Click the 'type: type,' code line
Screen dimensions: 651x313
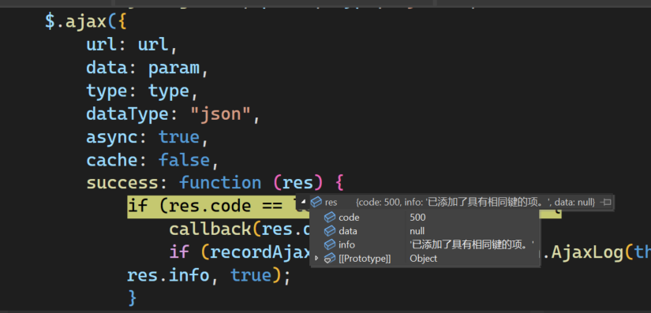pos(142,91)
